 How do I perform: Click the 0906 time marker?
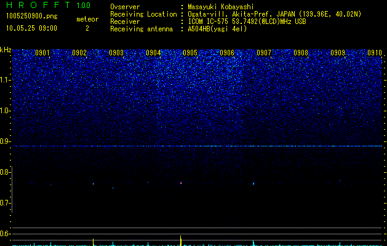(227, 52)
